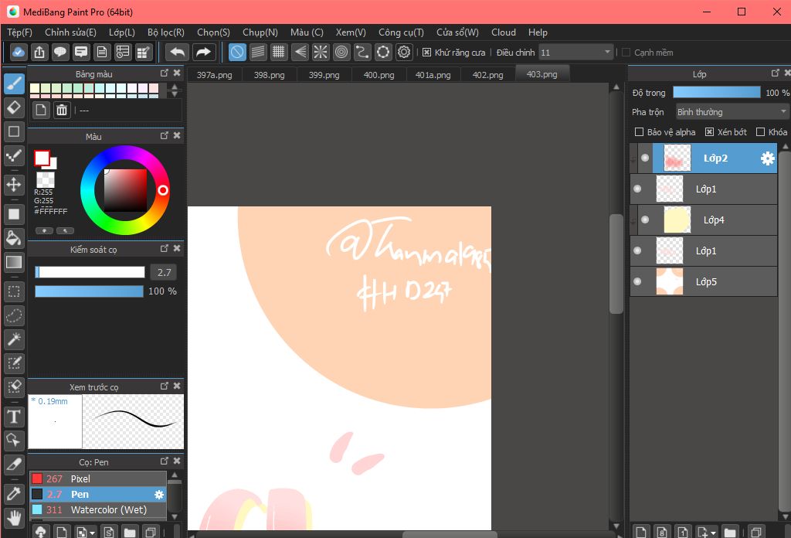
Task: Select the Eraser tool in left toolbar
Action: click(14, 107)
